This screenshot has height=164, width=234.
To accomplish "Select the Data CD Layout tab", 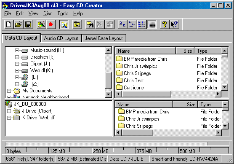I will click(21, 38).
